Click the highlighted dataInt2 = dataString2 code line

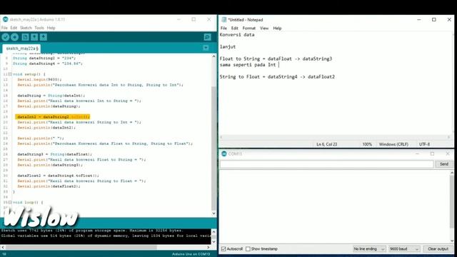52,117
